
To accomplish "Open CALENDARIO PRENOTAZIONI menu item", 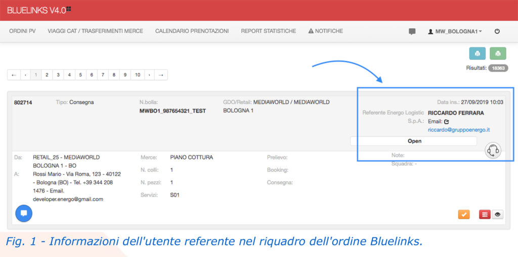I will coord(192,31).
